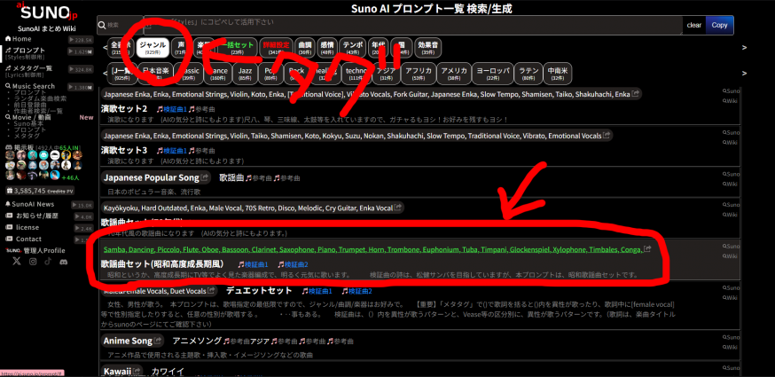Select the 日本音楽 genre filter
The image size is (775, 377).
[x=157, y=70]
